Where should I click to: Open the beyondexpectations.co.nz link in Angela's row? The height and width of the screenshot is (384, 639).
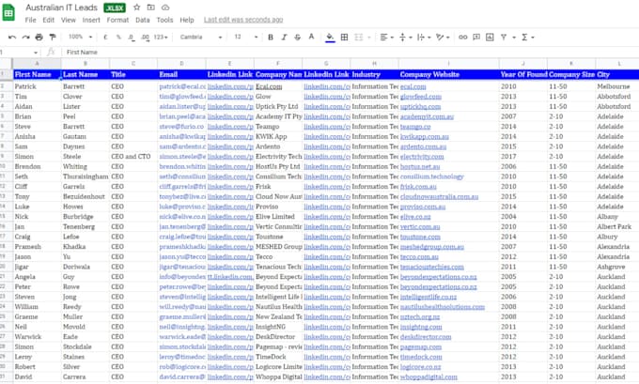[x=438, y=276]
